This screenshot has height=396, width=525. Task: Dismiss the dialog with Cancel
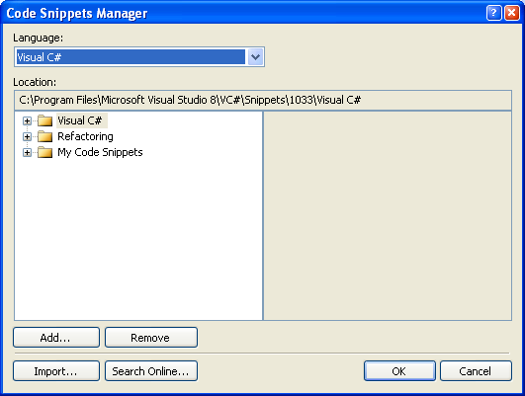(476, 371)
